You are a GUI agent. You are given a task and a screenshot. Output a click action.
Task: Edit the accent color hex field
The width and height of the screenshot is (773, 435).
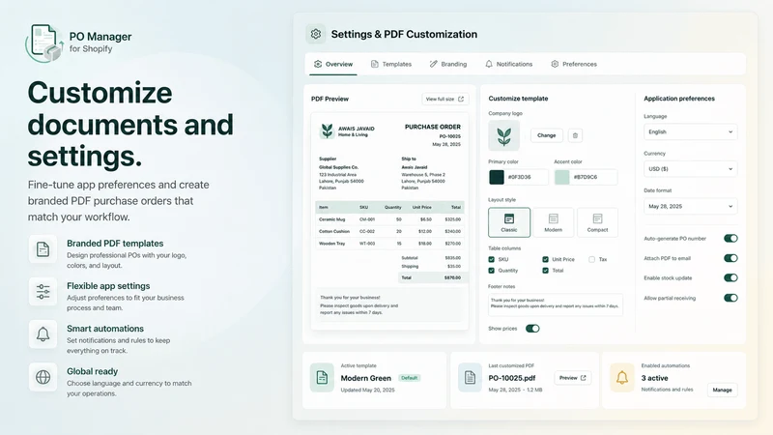[x=593, y=177]
